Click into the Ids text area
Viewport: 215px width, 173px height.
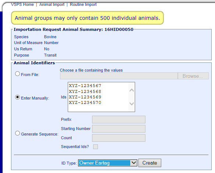click(98, 97)
